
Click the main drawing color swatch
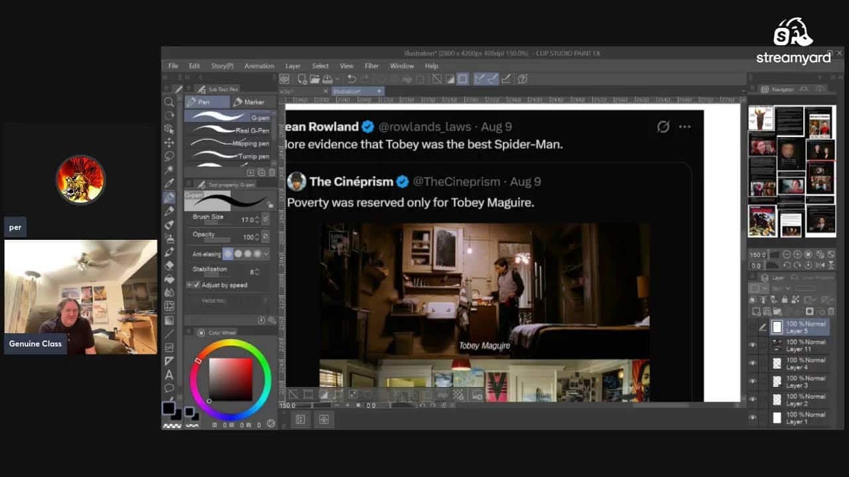pos(168,409)
